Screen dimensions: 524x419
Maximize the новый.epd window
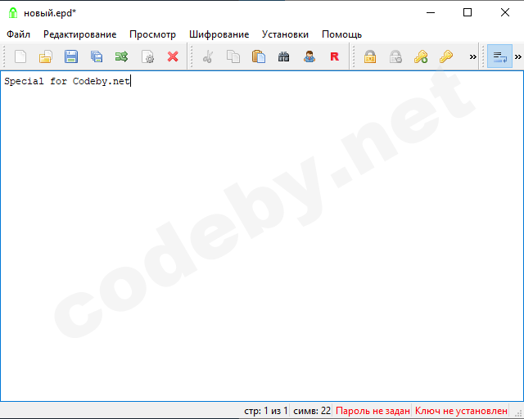point(468,13)
